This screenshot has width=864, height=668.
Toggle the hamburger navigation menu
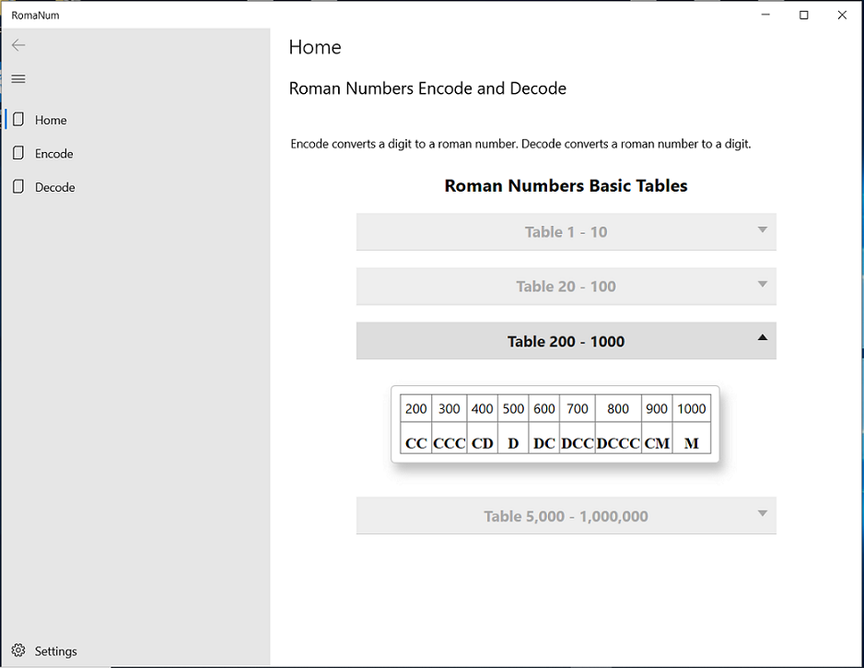pyautogui.click(x=18, y=79)
